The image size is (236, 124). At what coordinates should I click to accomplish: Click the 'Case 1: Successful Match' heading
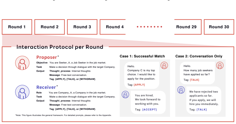pos(142,56)
